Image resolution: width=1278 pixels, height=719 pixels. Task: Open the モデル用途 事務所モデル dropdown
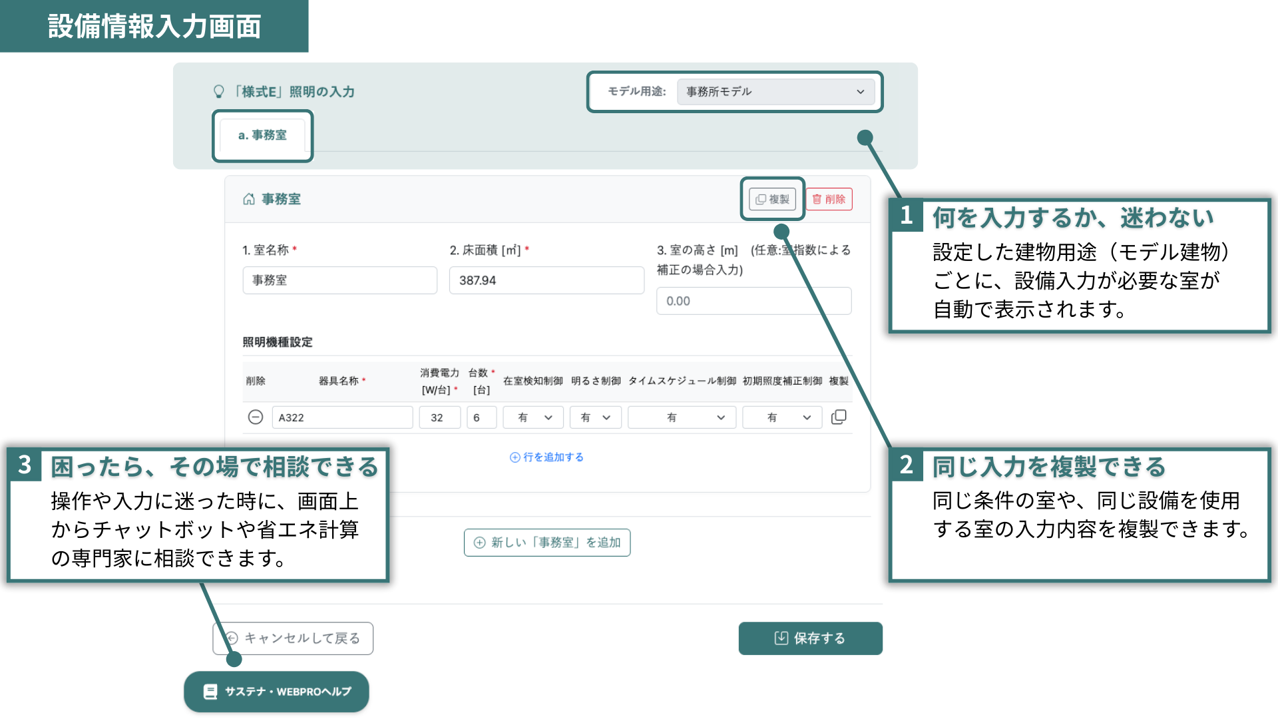775,92
